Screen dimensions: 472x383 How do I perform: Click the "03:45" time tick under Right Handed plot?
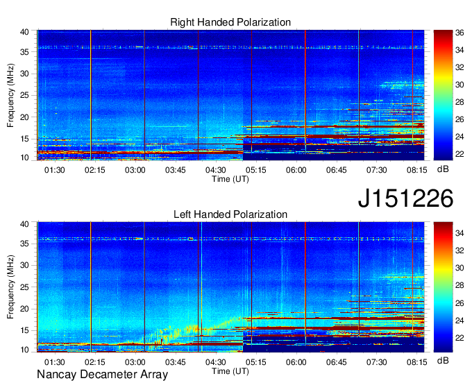coord(175,170)
